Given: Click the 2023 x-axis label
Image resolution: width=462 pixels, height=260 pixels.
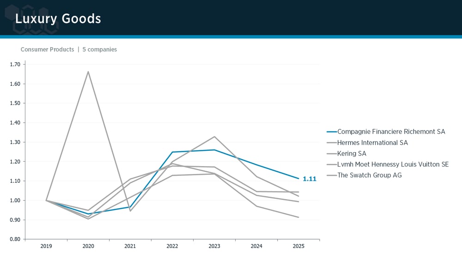Looking at the screenshot, I should (x=214, y=246).
